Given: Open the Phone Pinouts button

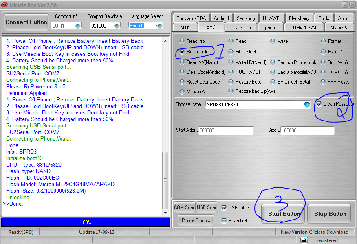Looking at the screenshot, I should point(196,220).
